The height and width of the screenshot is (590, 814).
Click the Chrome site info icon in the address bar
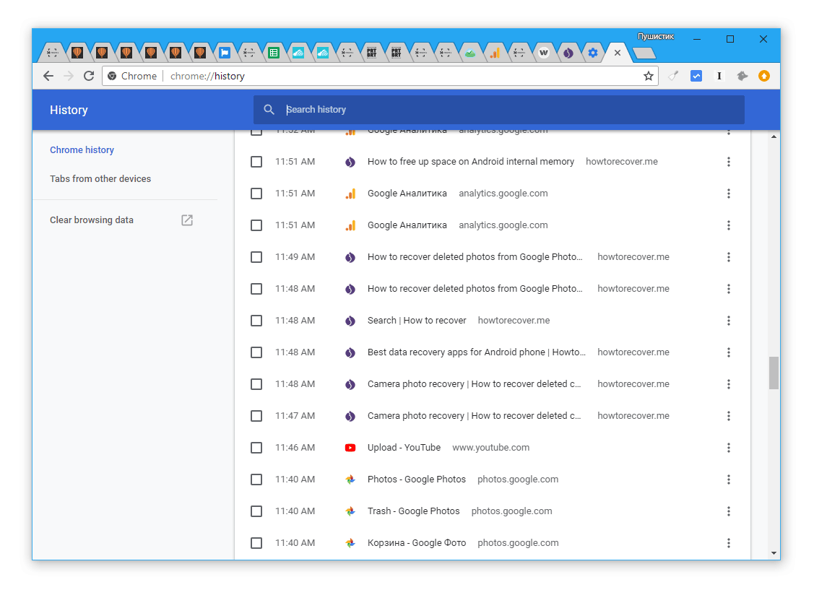click(x=112, y=77)
